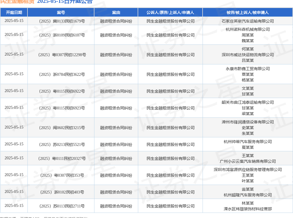Select case number 粤0111民初20327号

[x=69, y=159]
